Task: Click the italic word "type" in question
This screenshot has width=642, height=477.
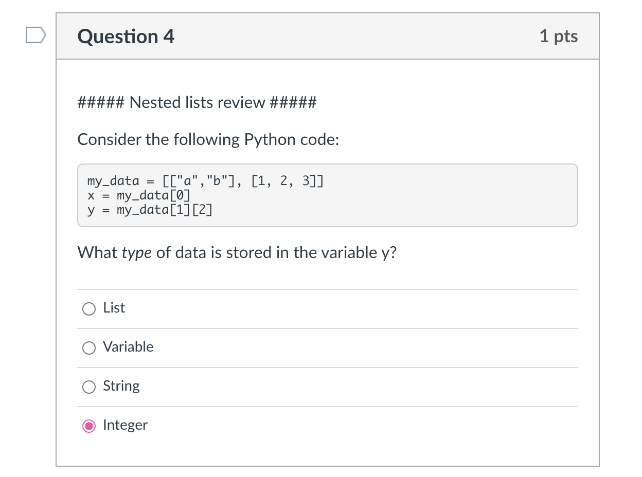Action: coord(136,253)
